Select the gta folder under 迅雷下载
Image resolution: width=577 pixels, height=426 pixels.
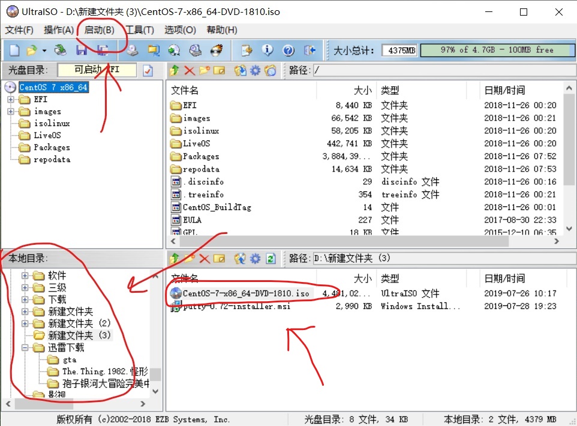click(x=70, y=360)
